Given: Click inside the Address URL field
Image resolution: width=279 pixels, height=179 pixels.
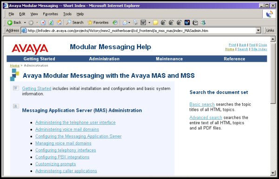Looking at the screenshot, I should (x=140, y=31).
